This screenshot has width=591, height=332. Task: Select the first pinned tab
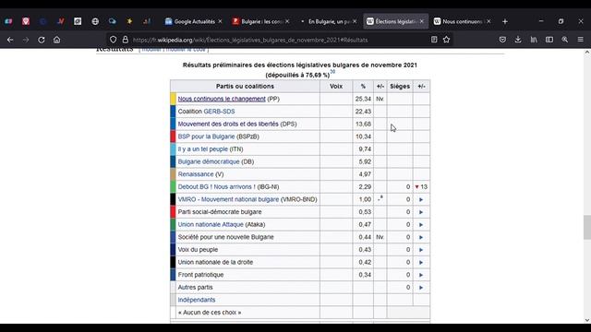[8, 21]
